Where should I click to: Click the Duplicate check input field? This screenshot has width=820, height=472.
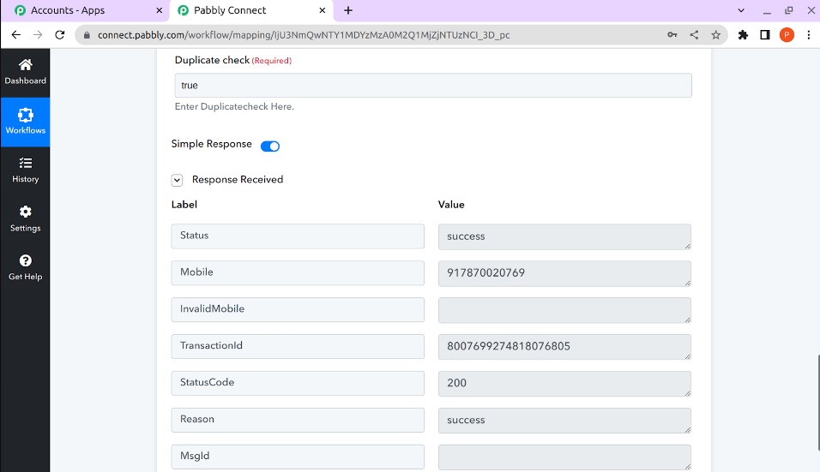(x=433, y=86)
